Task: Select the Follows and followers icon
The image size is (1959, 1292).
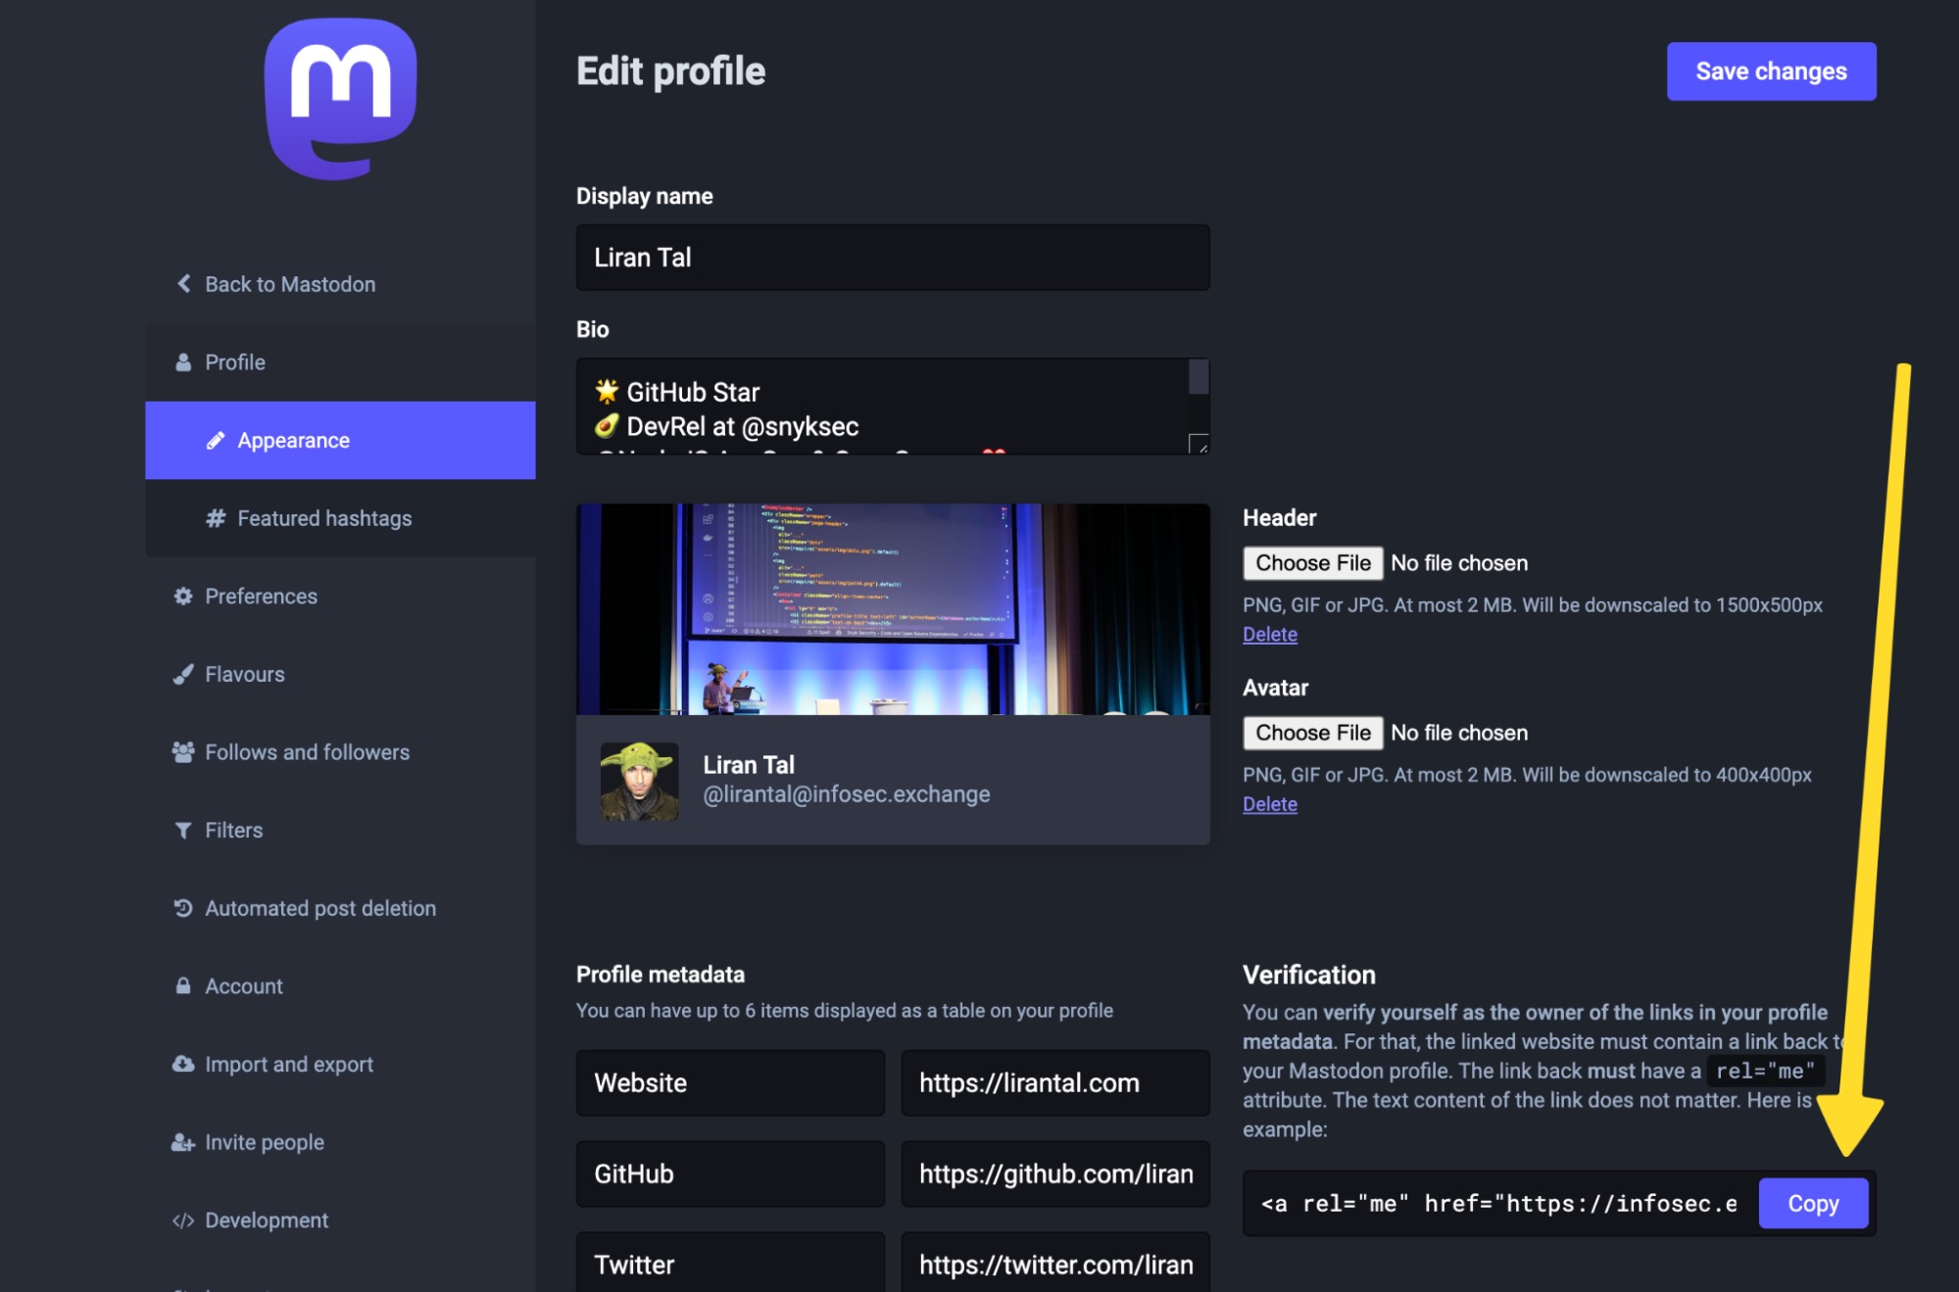Action: coord(183,749)
